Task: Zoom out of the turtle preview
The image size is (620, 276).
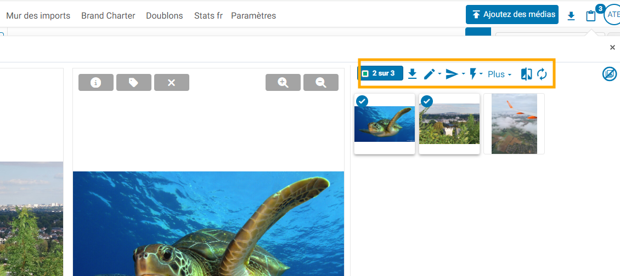Action: (x=320, y=83)
